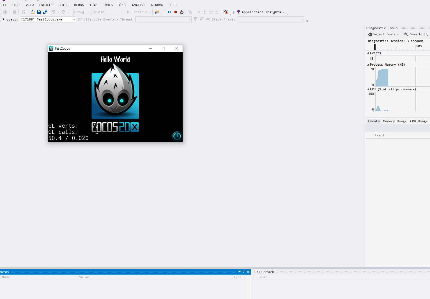Switch to the Memory Usage tab
The height and width of the screenshot is (299, 430).
coord(395,121)
